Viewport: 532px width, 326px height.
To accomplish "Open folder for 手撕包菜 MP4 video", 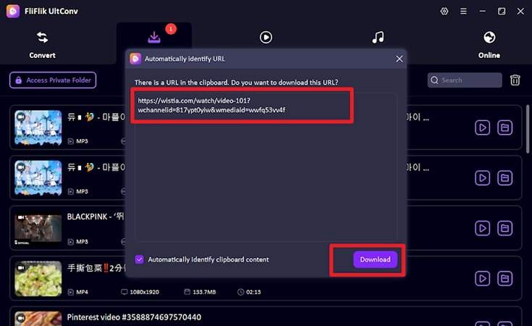I will 505,278.
